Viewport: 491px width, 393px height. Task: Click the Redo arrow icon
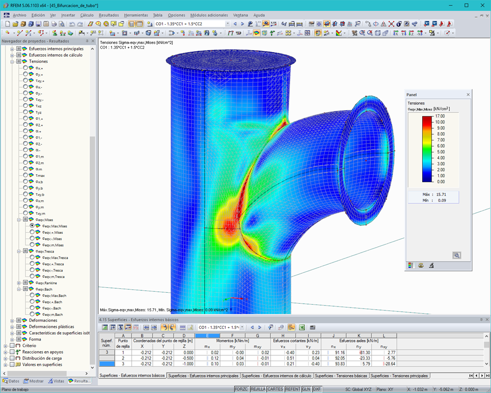[80, 24]
